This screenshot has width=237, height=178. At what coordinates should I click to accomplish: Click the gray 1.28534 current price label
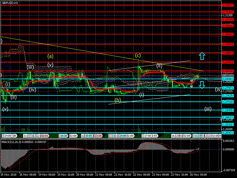coord(228,76)
